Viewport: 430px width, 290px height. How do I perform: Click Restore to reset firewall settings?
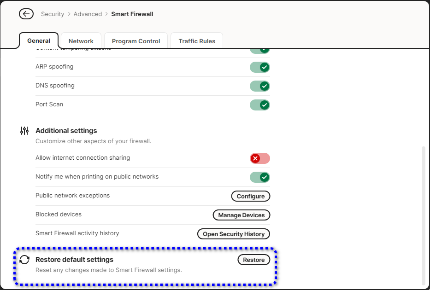click(254, 260)
